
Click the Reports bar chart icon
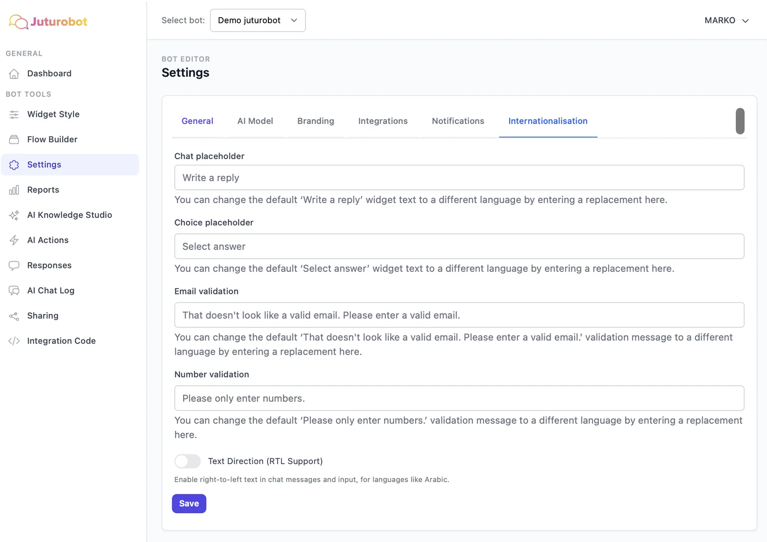coord(14,190)
